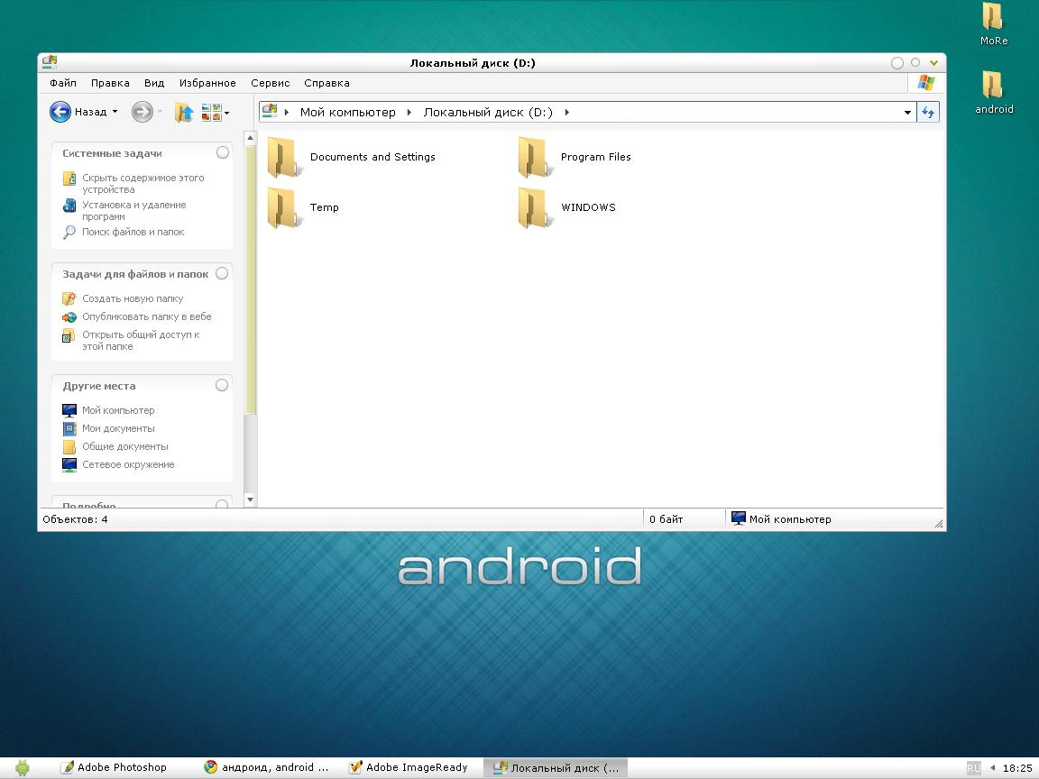The image size is (1039, 779).
Task: Click the Объектов: 4 status bar text
Action: [75, 519]
